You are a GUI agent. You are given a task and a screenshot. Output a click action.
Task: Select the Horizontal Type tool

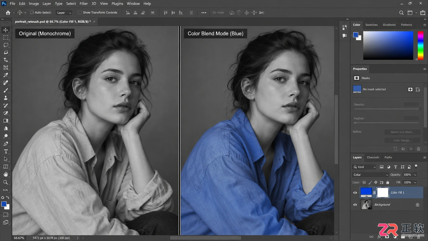tap(6, 151)
